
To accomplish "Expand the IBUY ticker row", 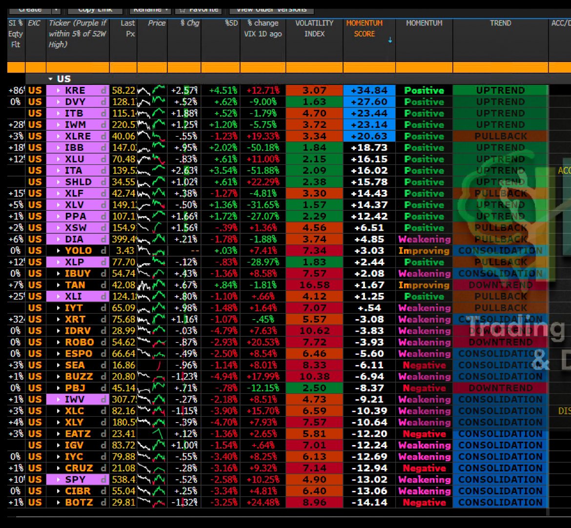I will pos(58,273).
